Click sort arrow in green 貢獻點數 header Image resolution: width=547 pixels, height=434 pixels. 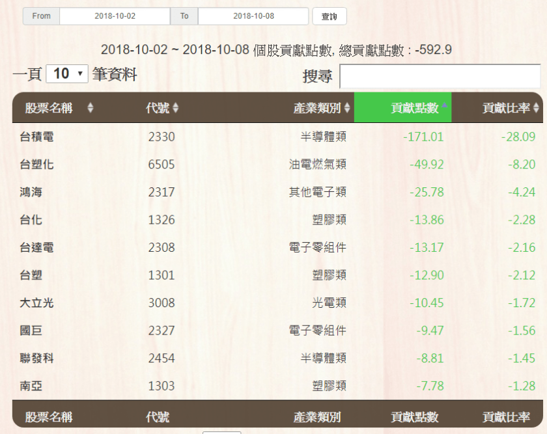click(445, 107)
